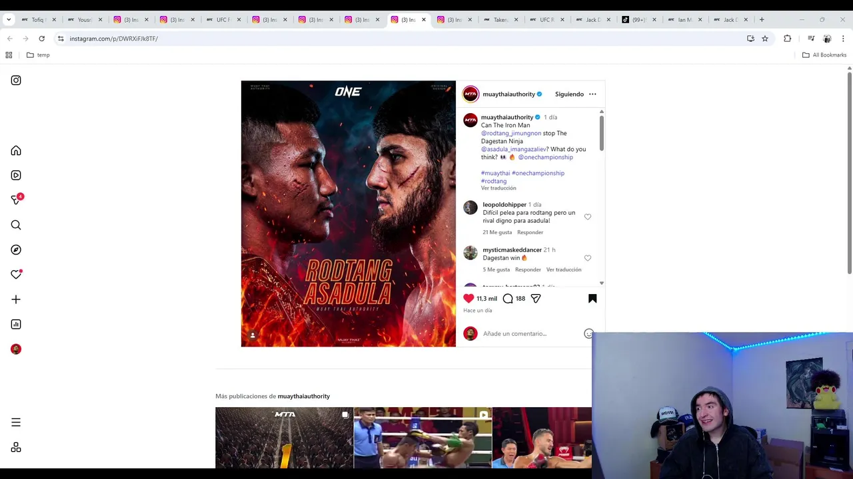Reply to leopoldohipper's comment

tap(530, 232)
